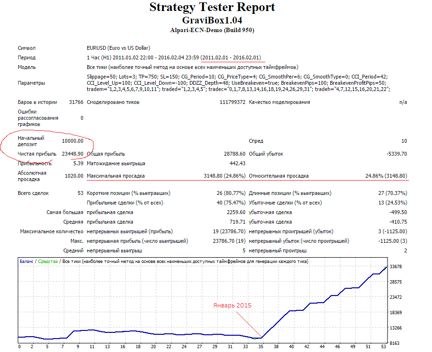Click the expected payoff value 442.43
The width and height of the screenshot is (432, 352).
(237, 163)
